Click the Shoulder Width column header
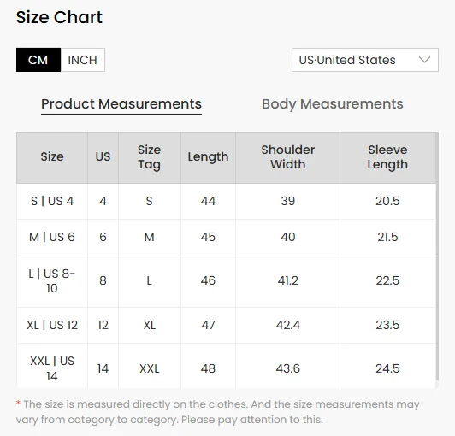 tap(287, 157)
